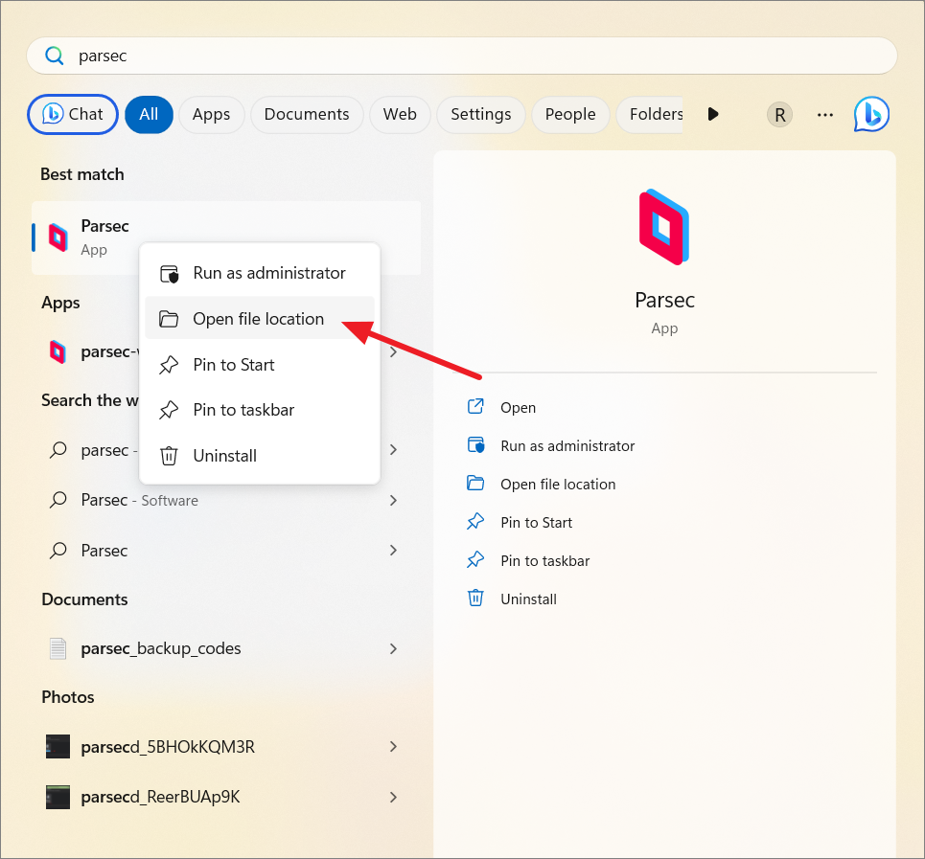Expand the parsecd_ReerBUAp9K result arrow
The image size is (925, 859).
click(x=393, y=797)
